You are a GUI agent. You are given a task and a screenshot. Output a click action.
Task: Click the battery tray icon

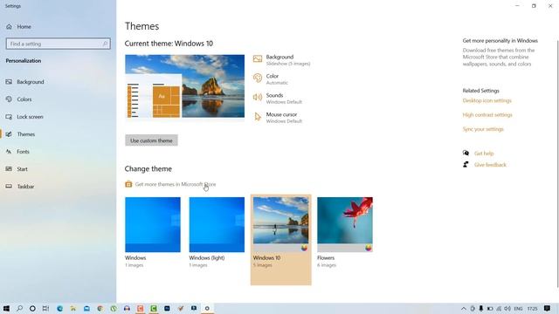[x=490, y=308]
